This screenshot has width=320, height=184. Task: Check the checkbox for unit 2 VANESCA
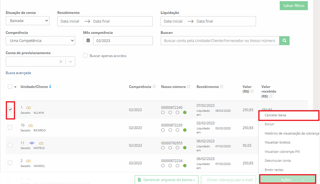click(x=10, y=163)
